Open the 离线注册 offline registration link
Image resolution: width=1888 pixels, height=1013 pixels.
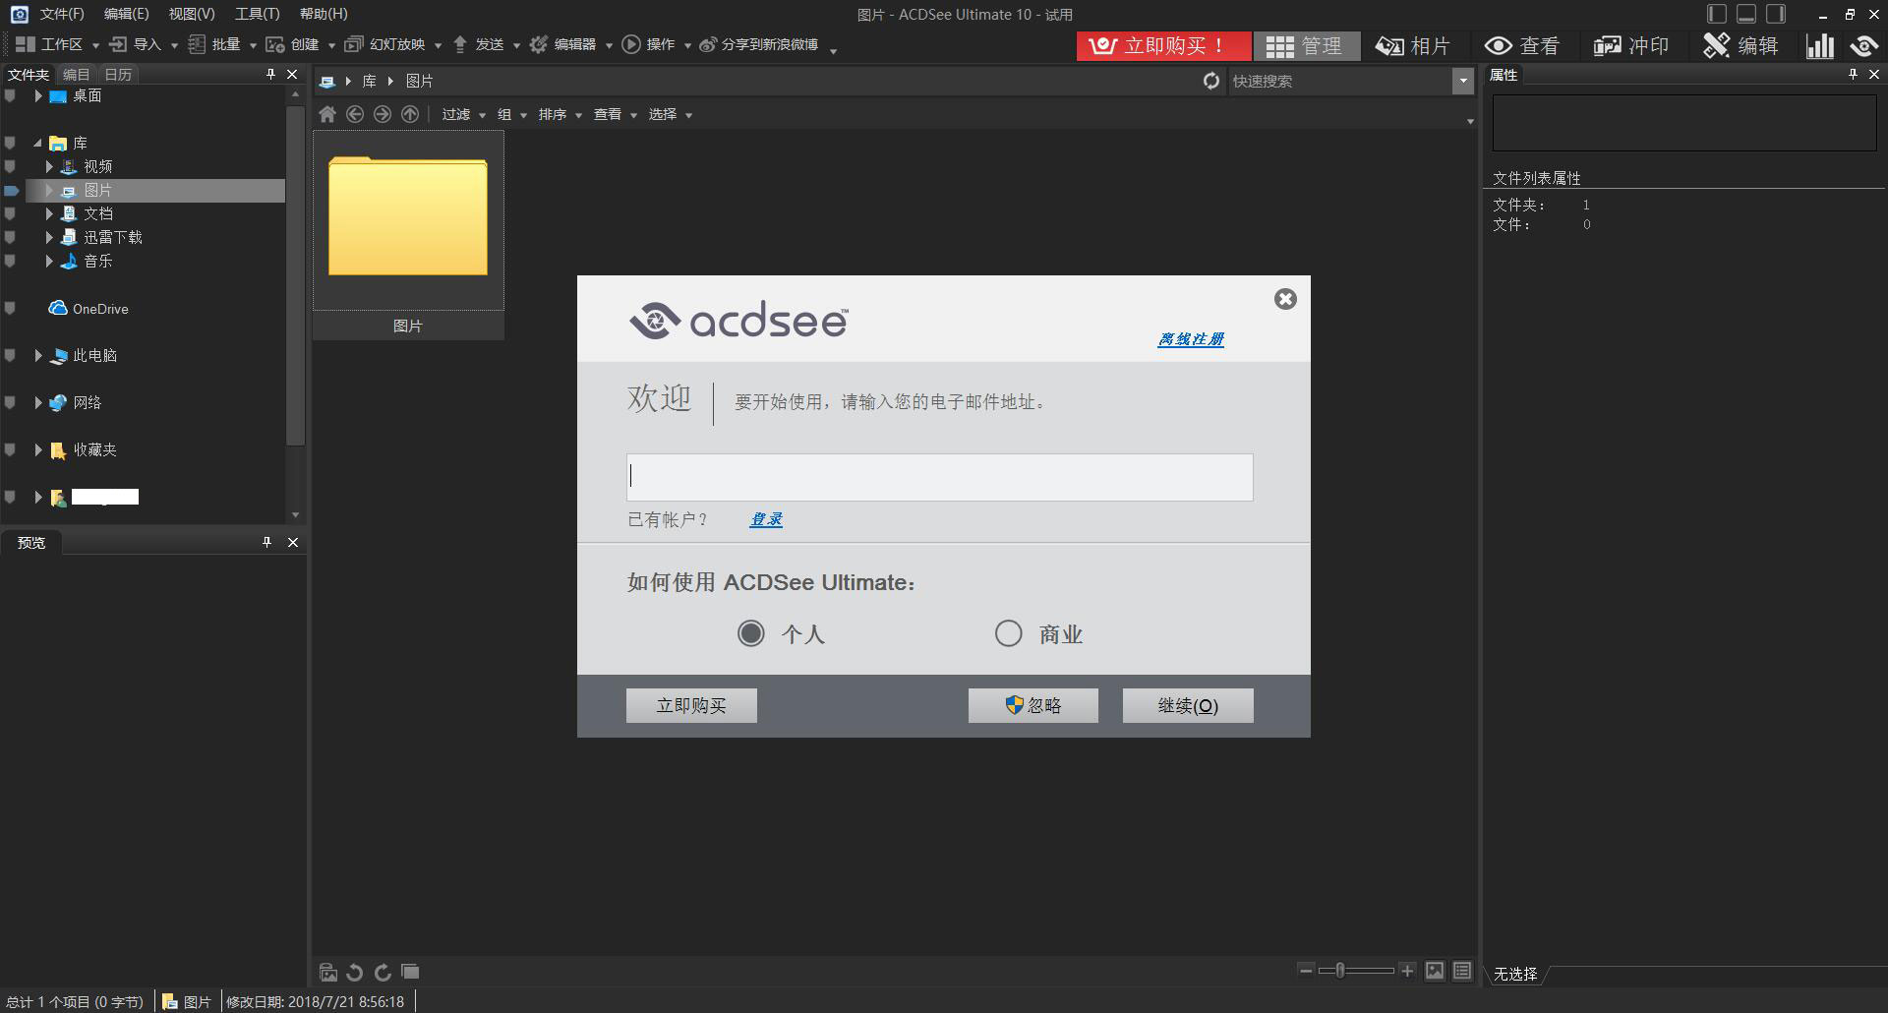tap(1191, 339)
